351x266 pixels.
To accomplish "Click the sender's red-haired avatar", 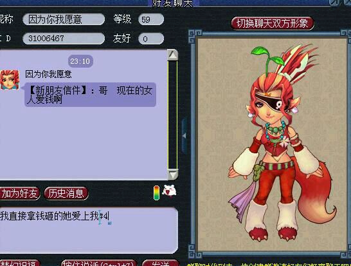I will pos(10,80).
